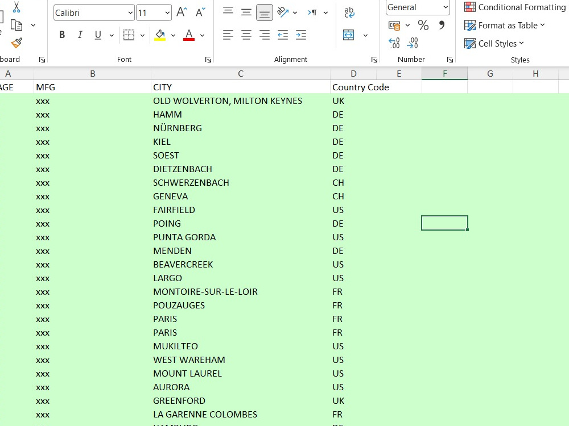Image resolution: width=569 pixels, height=426 pixels.
Task: Click the Text Direction icon
Action: click(312, 12)
